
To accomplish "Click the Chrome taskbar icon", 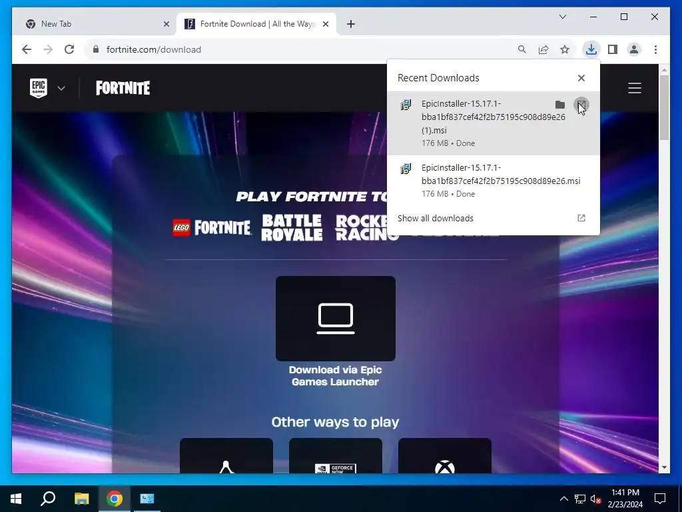I will coord(115,499).
